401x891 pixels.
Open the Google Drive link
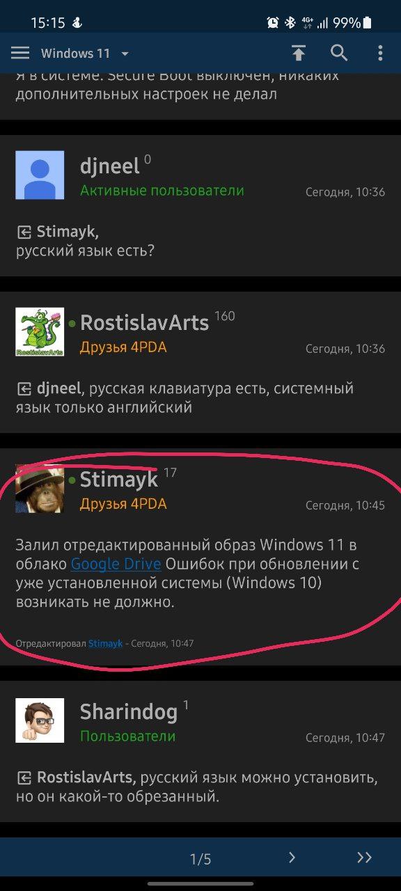pyautogui.click(x=116, y=564)
